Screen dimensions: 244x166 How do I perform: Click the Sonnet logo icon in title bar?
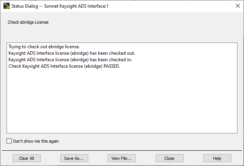7,6
